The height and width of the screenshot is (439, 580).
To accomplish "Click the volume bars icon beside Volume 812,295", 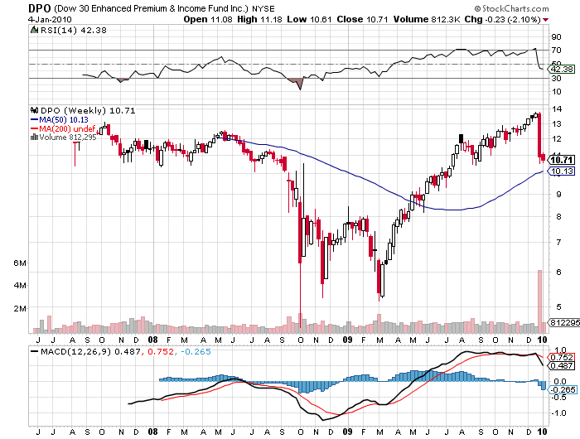I will (x=35, y=137).
